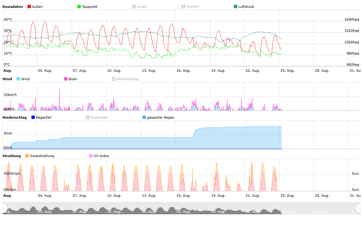Viewport: 363px width, 227px height.
Task: Click the 0uvi axis label
Action: (x=355, y=189)
